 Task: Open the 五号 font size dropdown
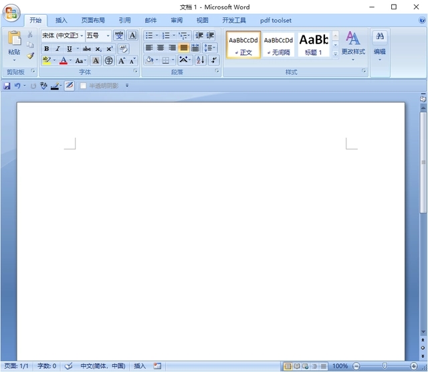point(108,35)
